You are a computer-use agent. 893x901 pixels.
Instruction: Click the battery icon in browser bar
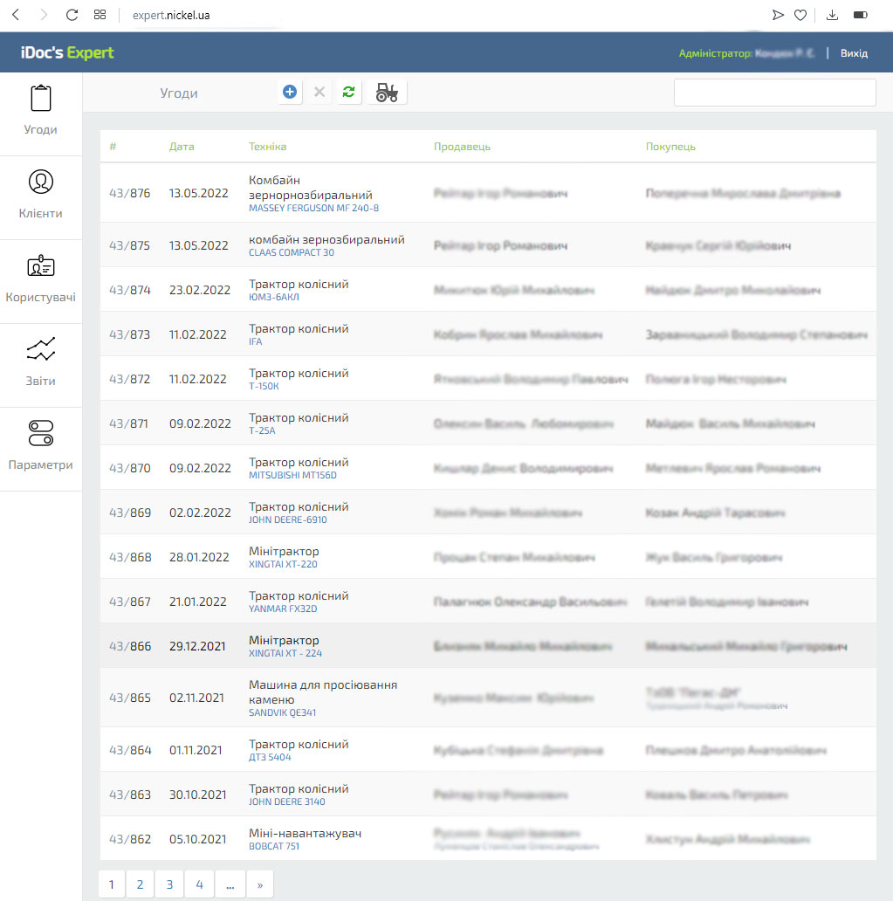click(860, 15)
